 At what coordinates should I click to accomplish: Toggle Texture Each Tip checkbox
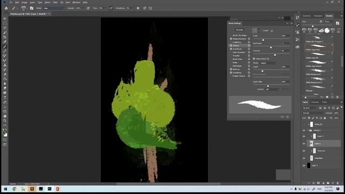[254, 59]
